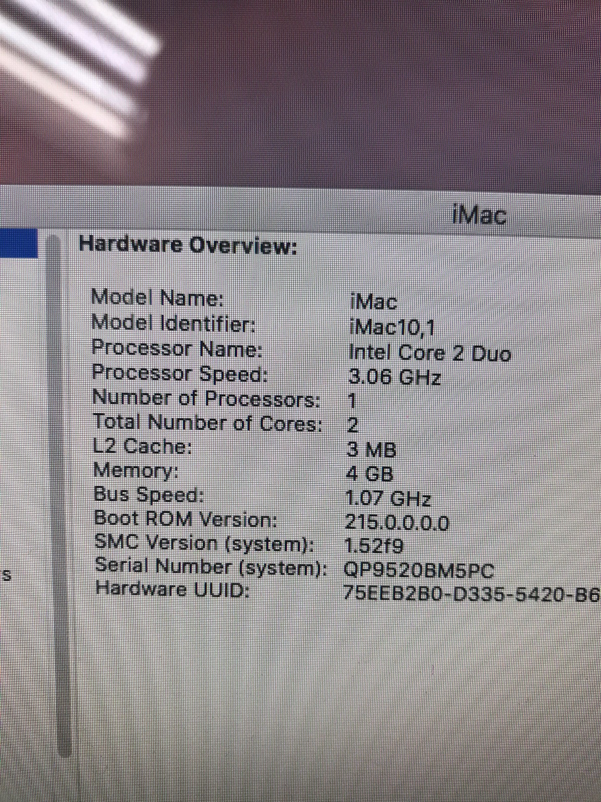
Task: Select the Hardware Overview heading
Action: click(x=188, y=246)
